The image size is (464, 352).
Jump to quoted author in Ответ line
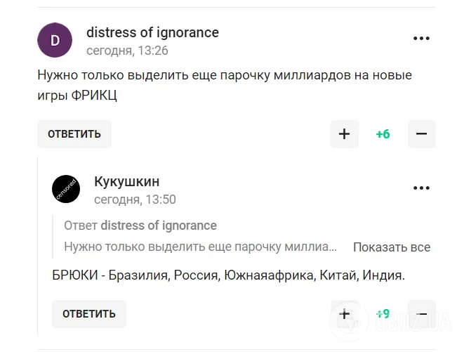pyautogui.click(x=159, y=226)
